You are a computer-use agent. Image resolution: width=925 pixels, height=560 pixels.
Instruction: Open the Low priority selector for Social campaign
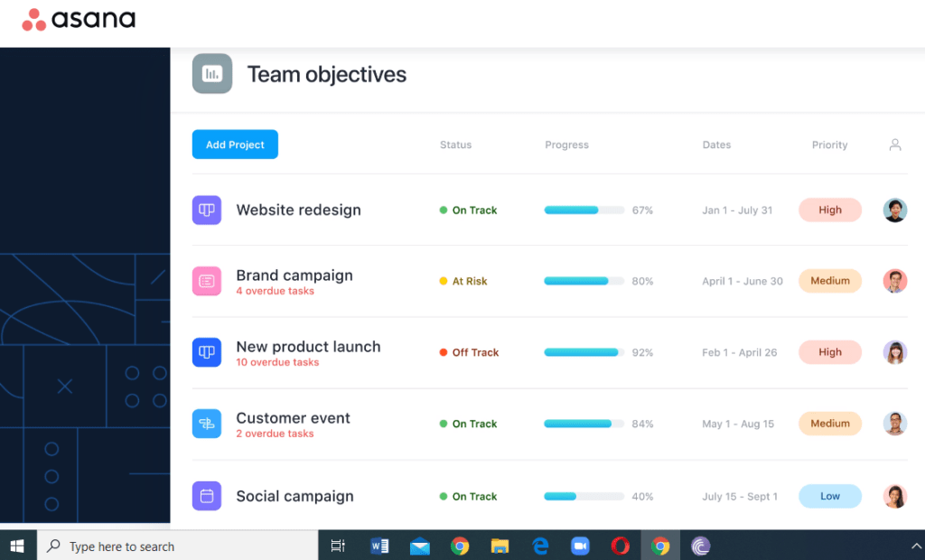pos(829,496)
